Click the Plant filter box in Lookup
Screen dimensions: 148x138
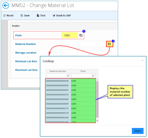(82, 76)
